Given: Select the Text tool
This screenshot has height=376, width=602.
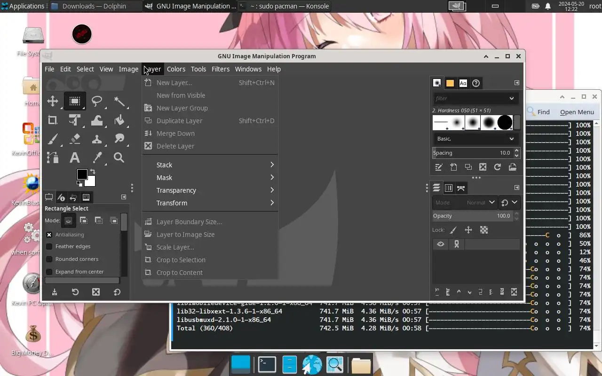Looking at the screenshot, I should tap(74, 158).
